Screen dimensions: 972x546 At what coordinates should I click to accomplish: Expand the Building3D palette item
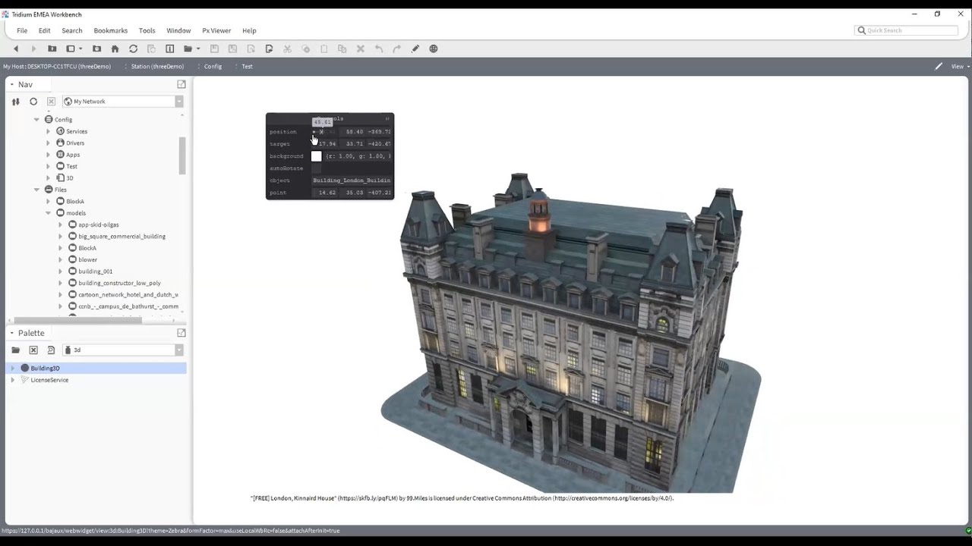pyautogui.click(x=12, y=368)
